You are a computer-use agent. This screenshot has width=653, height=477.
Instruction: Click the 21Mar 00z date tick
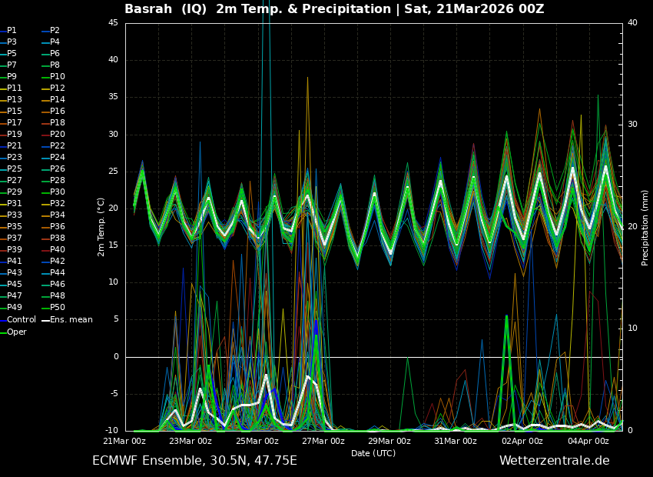point(124,442)
